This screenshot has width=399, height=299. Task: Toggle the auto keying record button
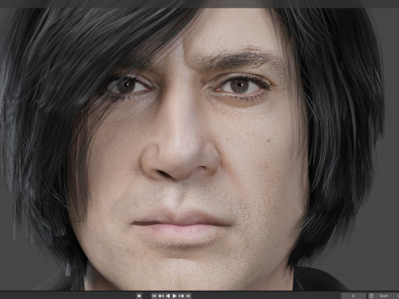click(x=139, y=296)
